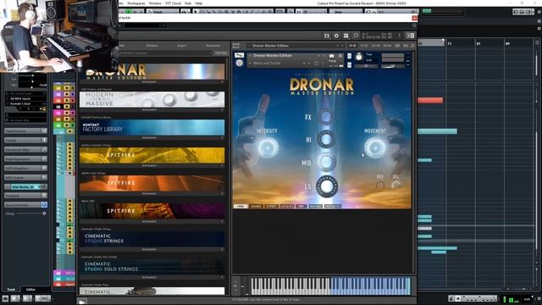
Task: Toggle the Solo button on instrument header
Action: click(x=349, y=56)
